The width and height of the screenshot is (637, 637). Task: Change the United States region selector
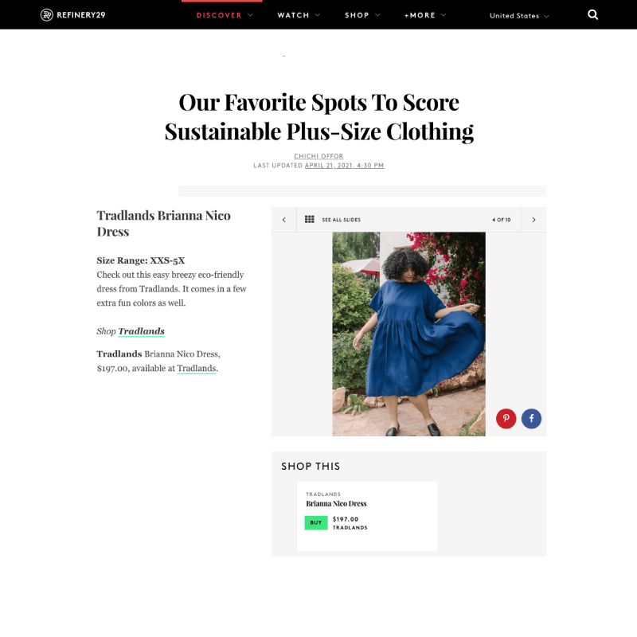(519, 16)
